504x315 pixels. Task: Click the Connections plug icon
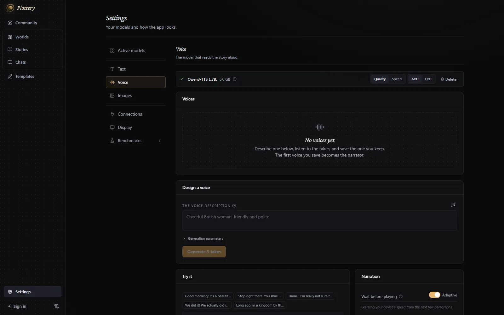click(x=112, y=114)
